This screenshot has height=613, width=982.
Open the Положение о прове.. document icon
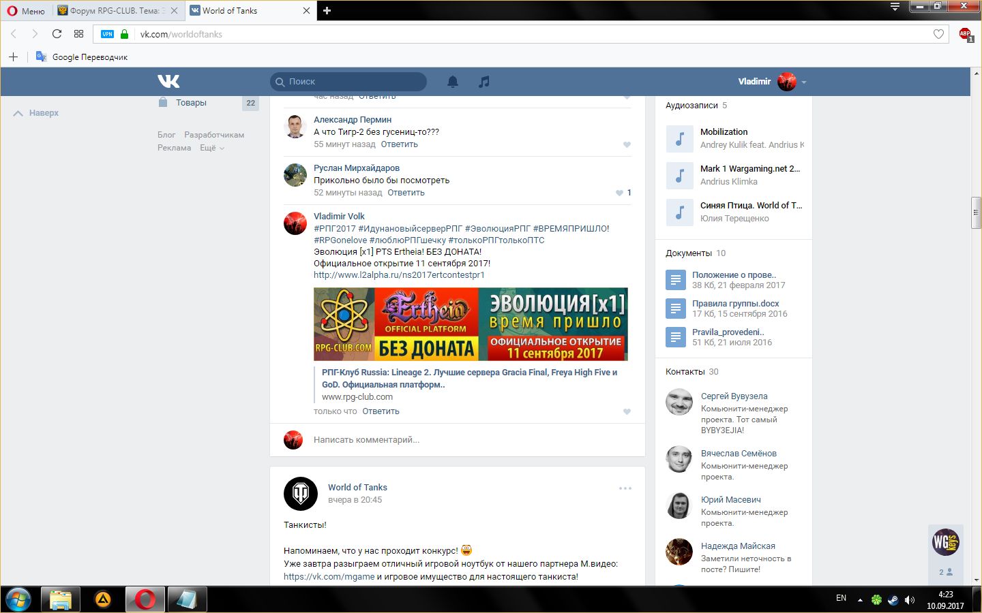click(675, 280)
